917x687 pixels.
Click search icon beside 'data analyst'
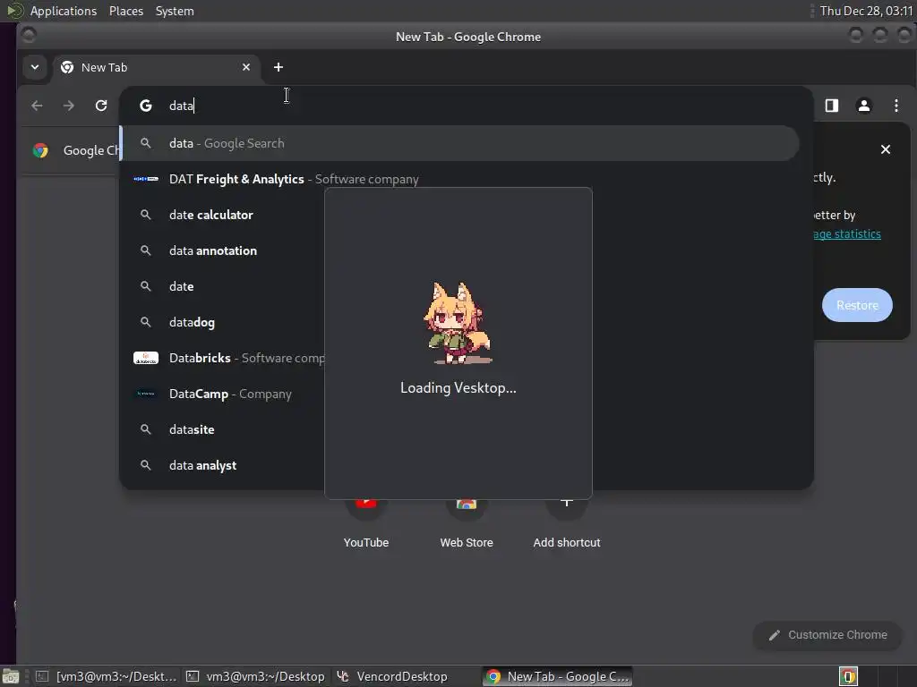tap(146, 465)
